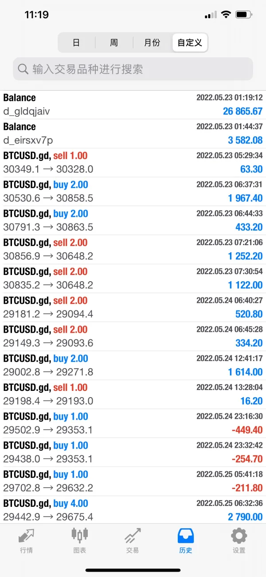Open 设置 settings gear icon
This screenshot has width=266, height=577.
pyautogui.click(x=239, y=536)
